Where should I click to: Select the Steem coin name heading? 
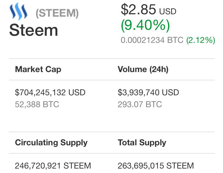(x=33, y=30)
